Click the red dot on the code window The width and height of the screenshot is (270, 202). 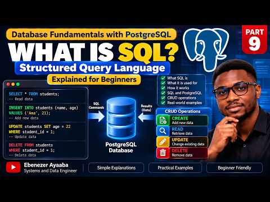pos(8,84)
